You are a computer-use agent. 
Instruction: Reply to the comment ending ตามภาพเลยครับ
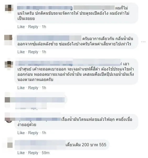33,88
